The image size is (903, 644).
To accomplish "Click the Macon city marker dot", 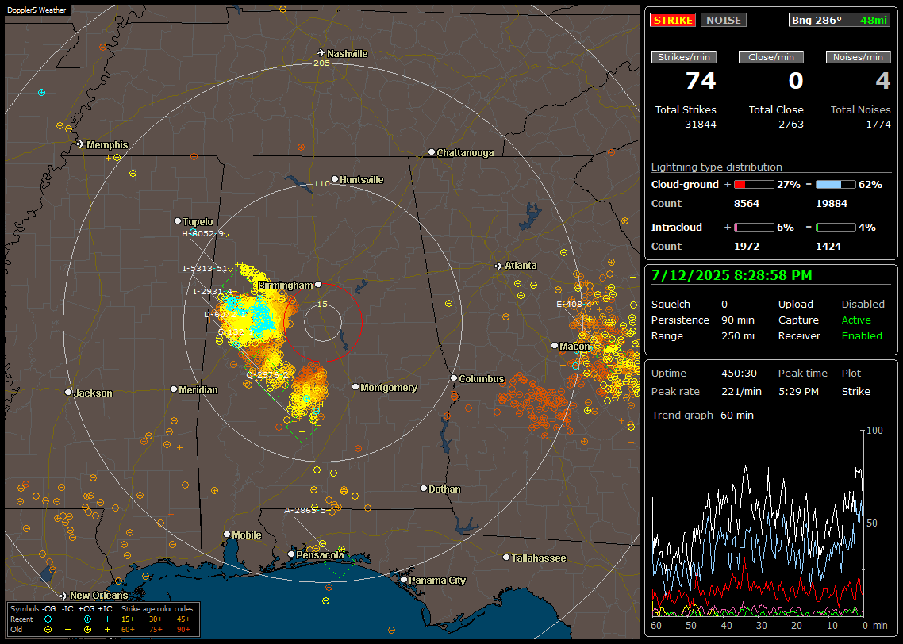I will pyautogui.click(x=555, y=345).
